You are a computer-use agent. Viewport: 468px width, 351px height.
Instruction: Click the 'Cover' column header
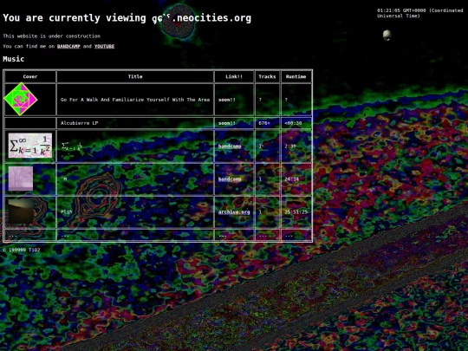coord(30,77)
